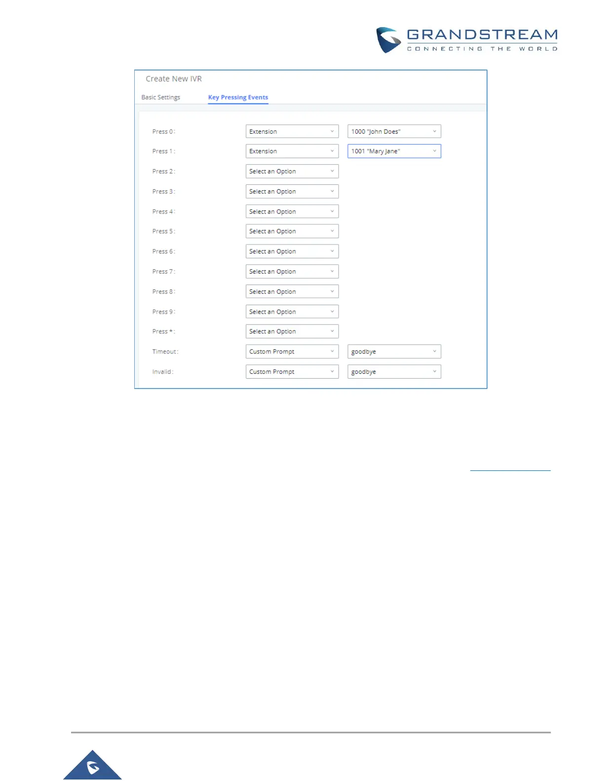The image size is (604, 781).
Task: Click the Grandstream emblem in the footer
Action: pyautogui.click(x=93, y=766)
